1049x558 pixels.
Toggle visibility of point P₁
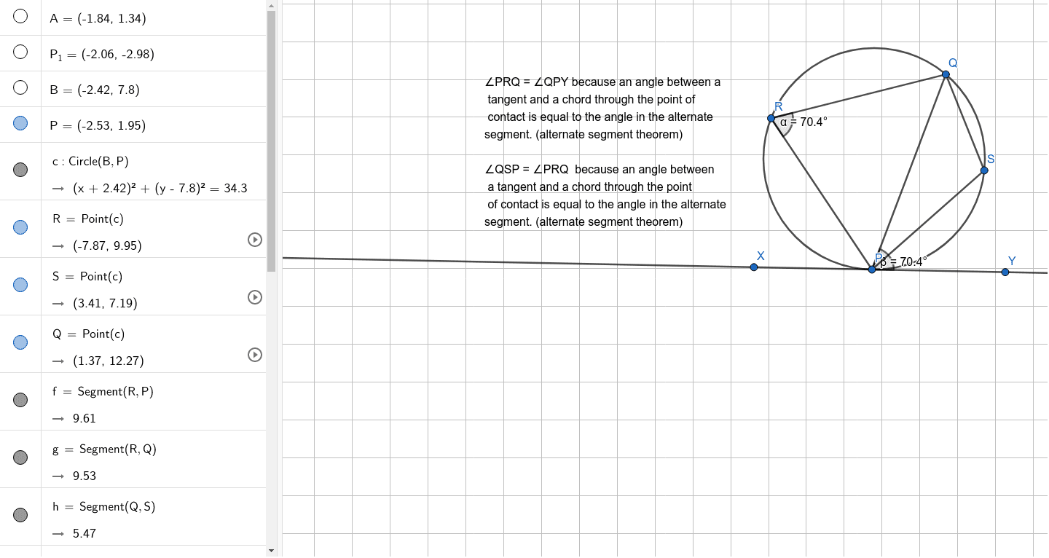click(20, 52)
